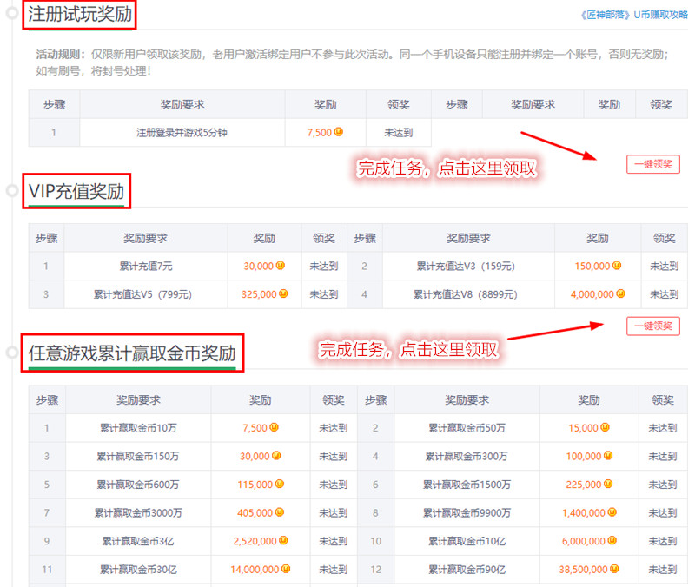Screen dimensions: 695x587
Task: Click the coin icon next to 38,500,000 reward
Action: 612,570
